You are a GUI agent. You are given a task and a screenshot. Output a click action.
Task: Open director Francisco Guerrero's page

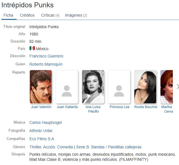click(x=46, y=56)
